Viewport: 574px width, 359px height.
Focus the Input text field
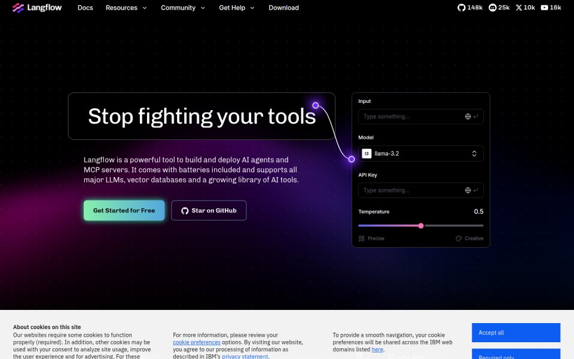420,117
